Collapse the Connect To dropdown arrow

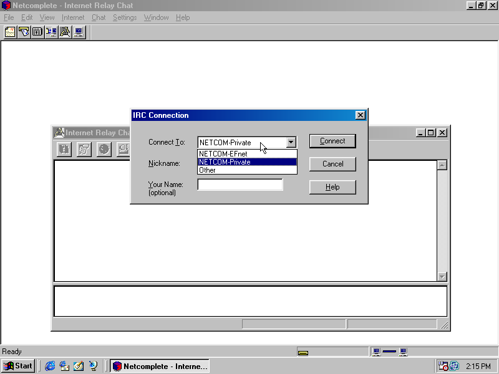(291, 142)
